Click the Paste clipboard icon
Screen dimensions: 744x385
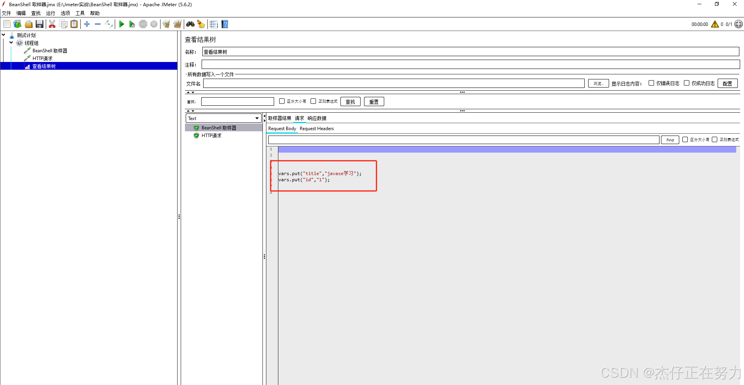point(74,24)
